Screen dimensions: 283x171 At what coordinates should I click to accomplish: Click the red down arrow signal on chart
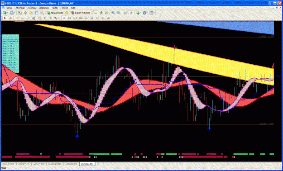[x=174, y=47]
